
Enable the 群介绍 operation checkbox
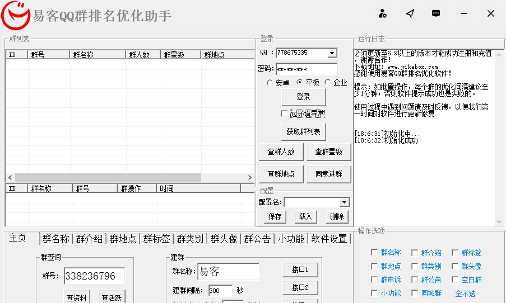[x=415, y=253]
